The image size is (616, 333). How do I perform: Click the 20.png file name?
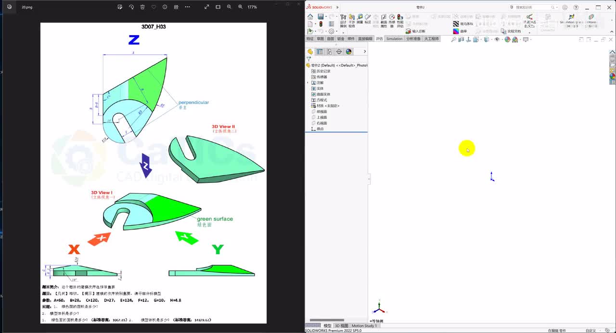click(27, 7)
